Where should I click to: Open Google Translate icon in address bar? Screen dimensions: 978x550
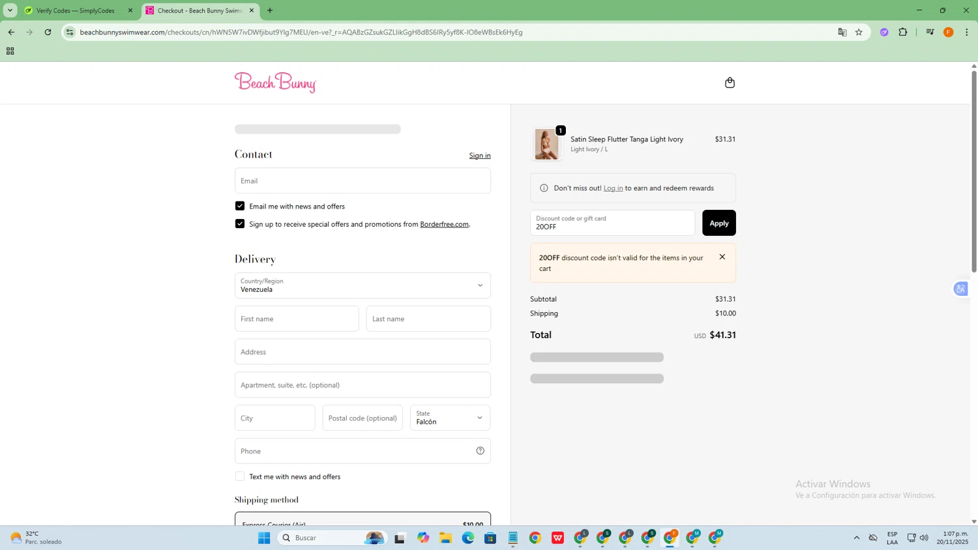pos(842,32)
